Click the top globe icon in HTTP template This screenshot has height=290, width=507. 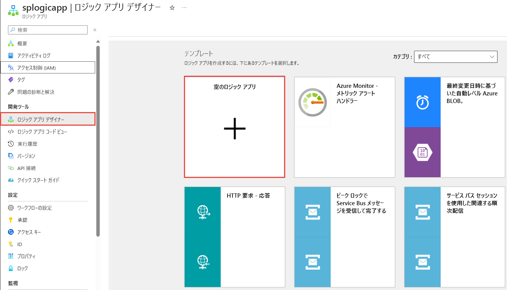pyautogui.click(x=203, y=212)
